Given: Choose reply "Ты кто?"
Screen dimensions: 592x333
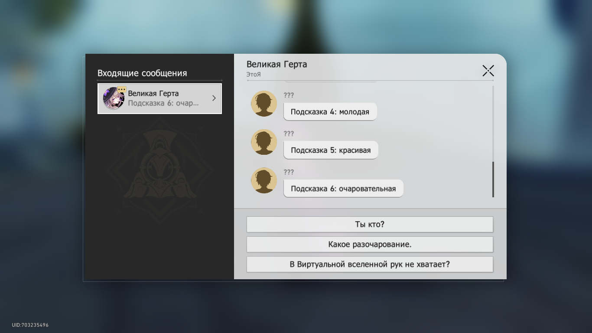Looking at the screenshot, I should coord(370,224).
